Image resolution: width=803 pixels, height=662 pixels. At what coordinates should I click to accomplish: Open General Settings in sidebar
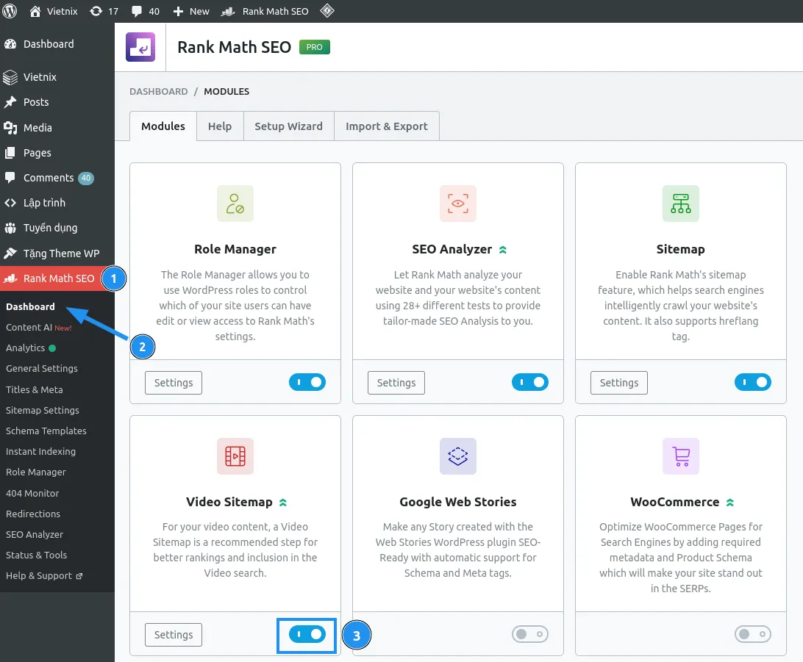pos(41,368)
